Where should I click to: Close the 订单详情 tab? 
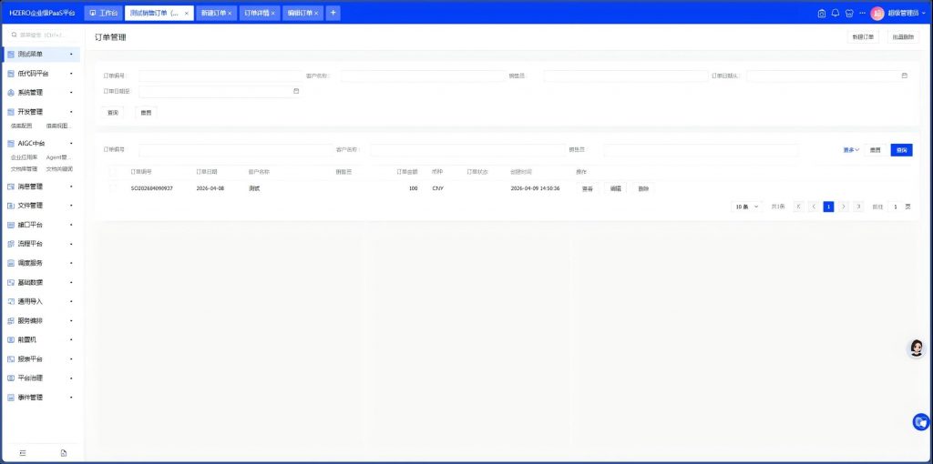click(x=272, y=14)
